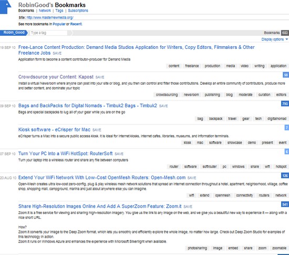Open Zoom.it SuperZoom bookmark
The height and width of the screenshot is (255, 289).
(100, 206)
